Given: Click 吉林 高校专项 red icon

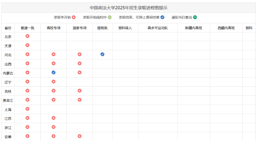Looking at the screenshot, I should pos(54,91).
